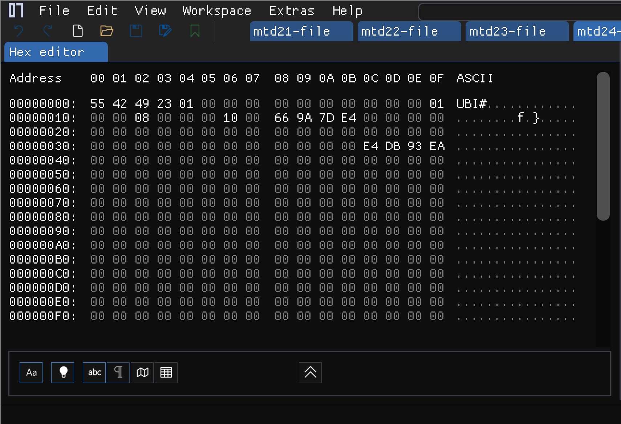Toggle the abc ASCII column button
Screen dimensions: 621x424
[94, 372]
